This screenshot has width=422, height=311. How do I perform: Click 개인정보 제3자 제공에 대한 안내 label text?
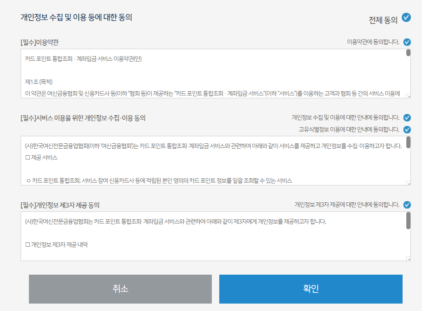pyautogui.click(x=347, y=204)
